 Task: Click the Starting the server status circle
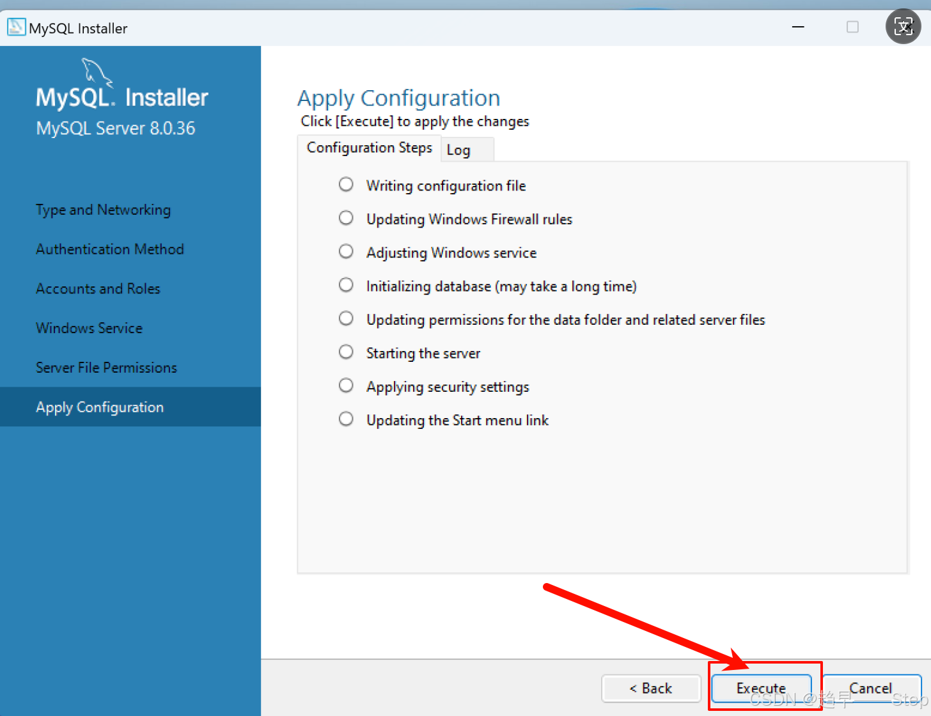click(x=346, y=352)
